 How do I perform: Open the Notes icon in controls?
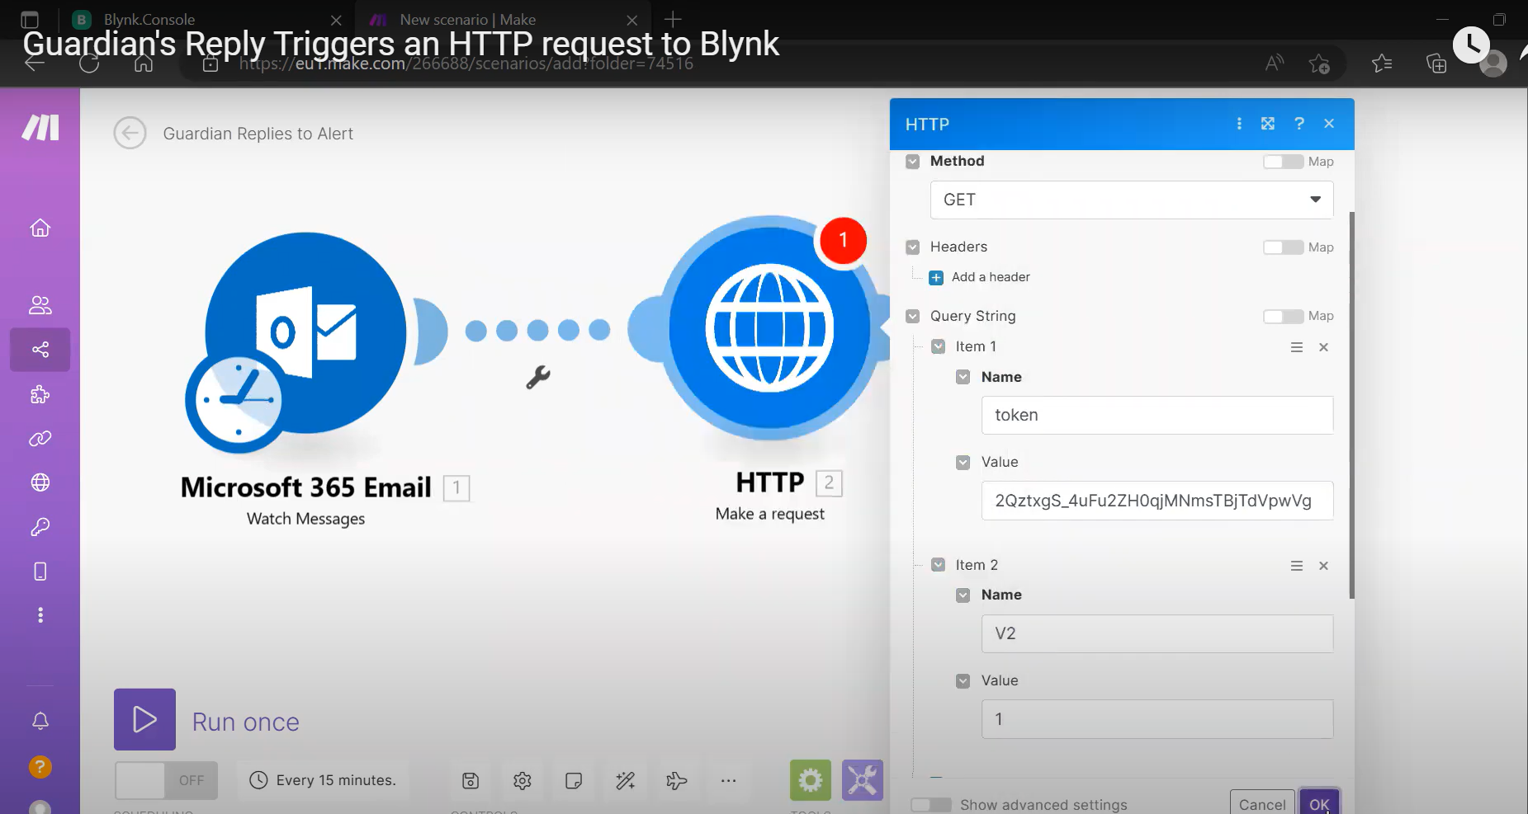click(573, 780)
